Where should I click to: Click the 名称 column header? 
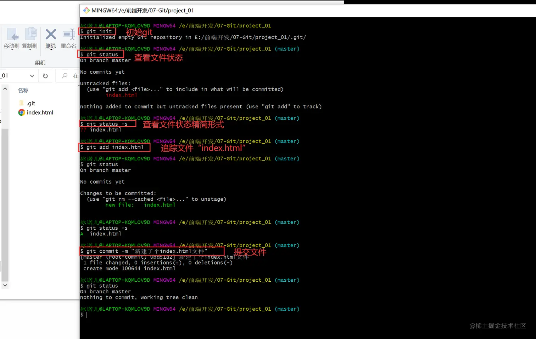point(23,90)
